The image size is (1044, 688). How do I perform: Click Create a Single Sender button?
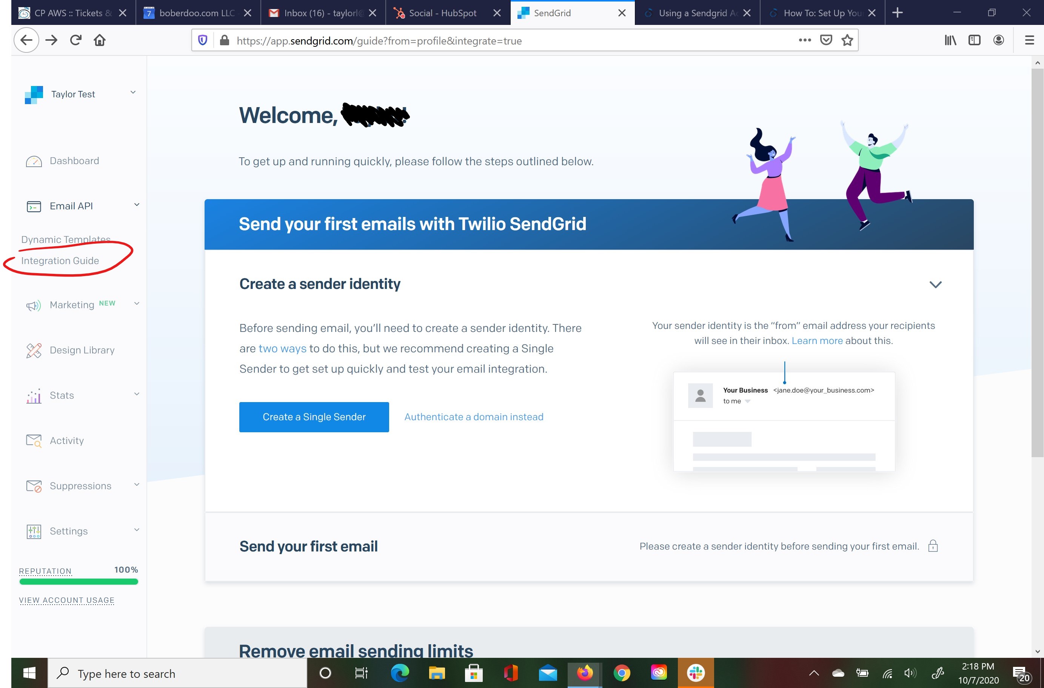tap(314, 416)
